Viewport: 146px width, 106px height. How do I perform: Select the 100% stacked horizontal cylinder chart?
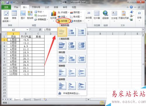(81, 59)
